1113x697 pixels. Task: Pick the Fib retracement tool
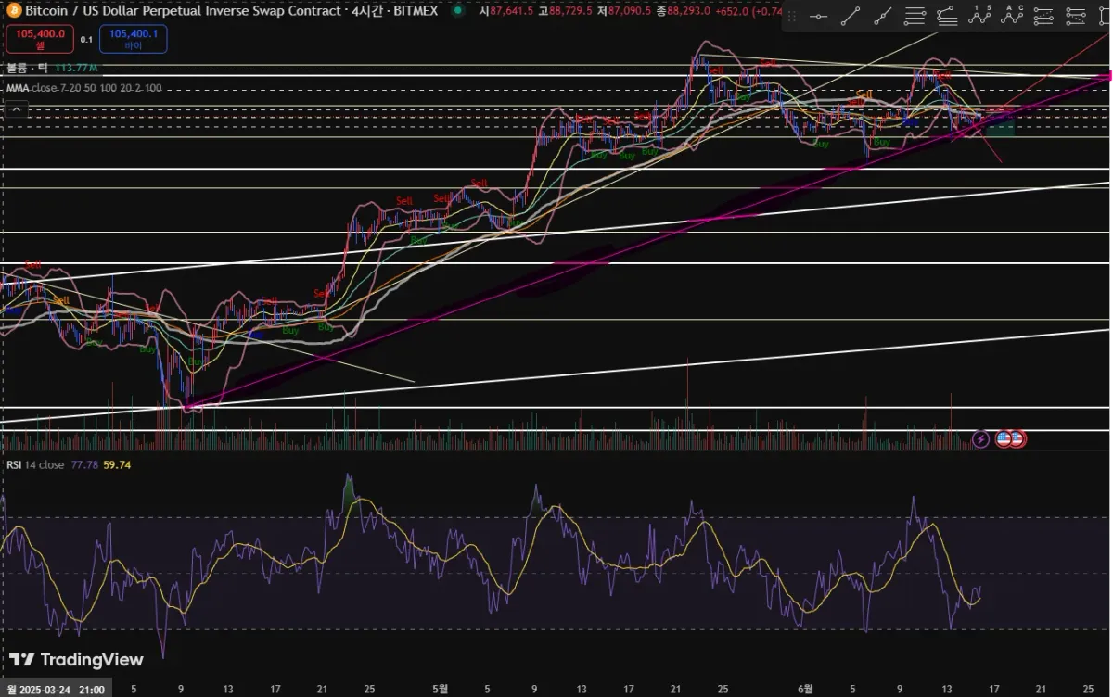coord(915,16)
